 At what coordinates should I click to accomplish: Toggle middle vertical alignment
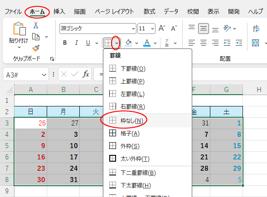point(204,29)
